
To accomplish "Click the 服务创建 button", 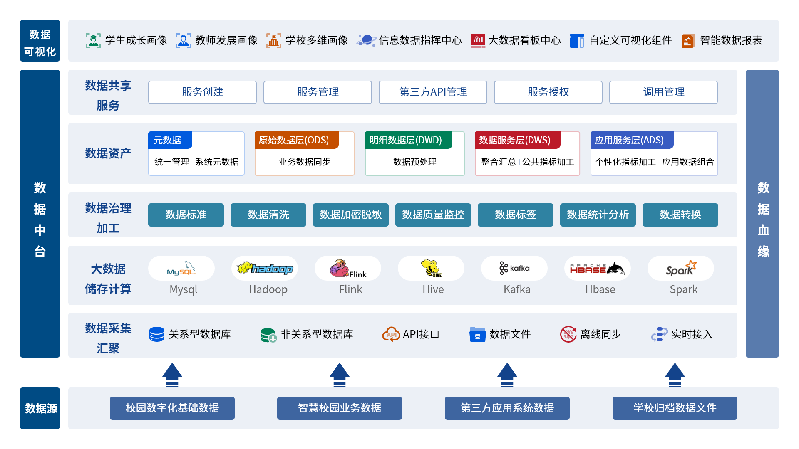I will (x=202, y=92).
